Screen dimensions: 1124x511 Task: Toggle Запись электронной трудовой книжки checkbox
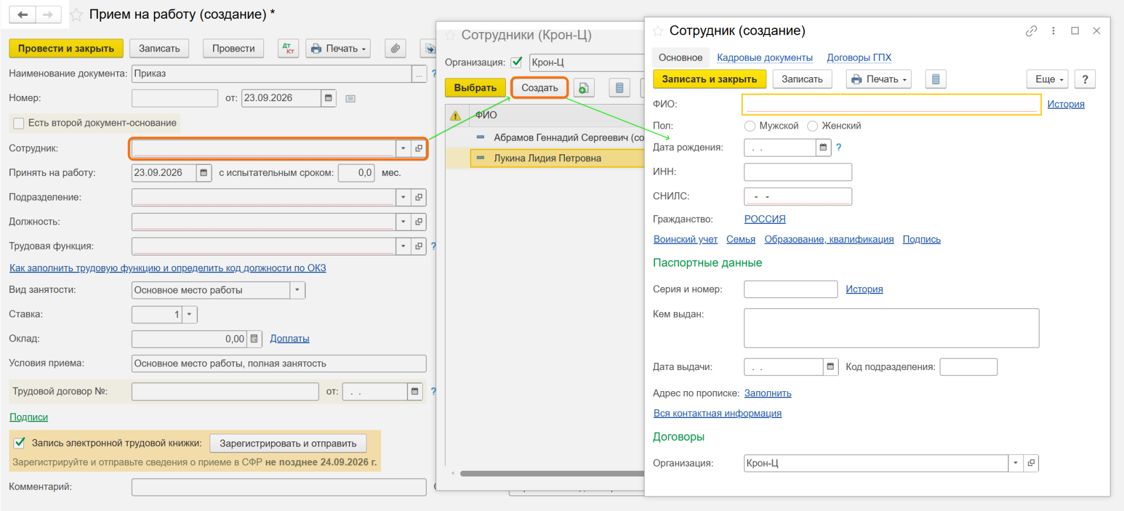pos(20,443)
